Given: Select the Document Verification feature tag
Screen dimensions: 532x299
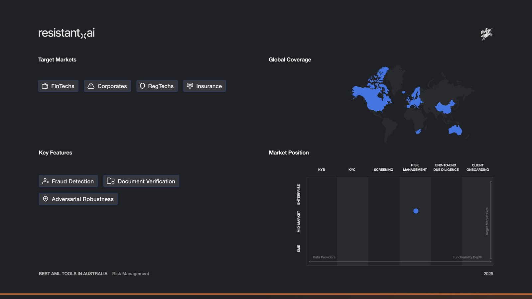Looking at the screenshot, I should click(141, 181).
